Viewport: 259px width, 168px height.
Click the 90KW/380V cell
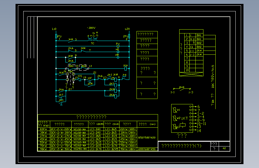[x=128, y=149]
